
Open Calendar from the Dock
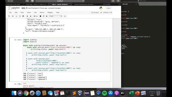coord(62,93)
